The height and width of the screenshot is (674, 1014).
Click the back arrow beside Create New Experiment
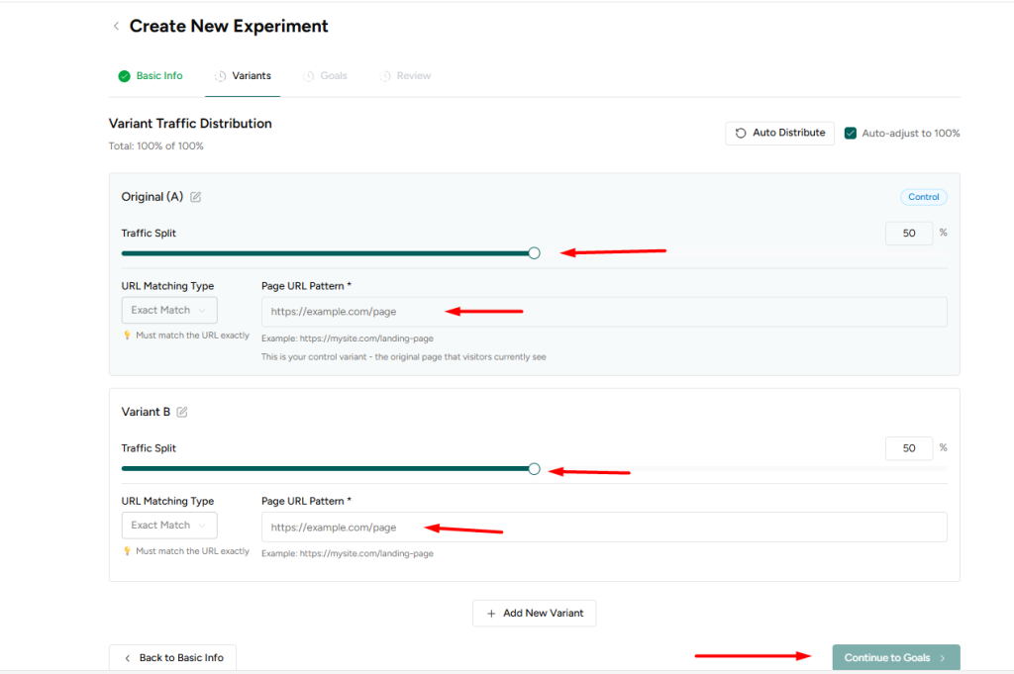tap(116, 26)
